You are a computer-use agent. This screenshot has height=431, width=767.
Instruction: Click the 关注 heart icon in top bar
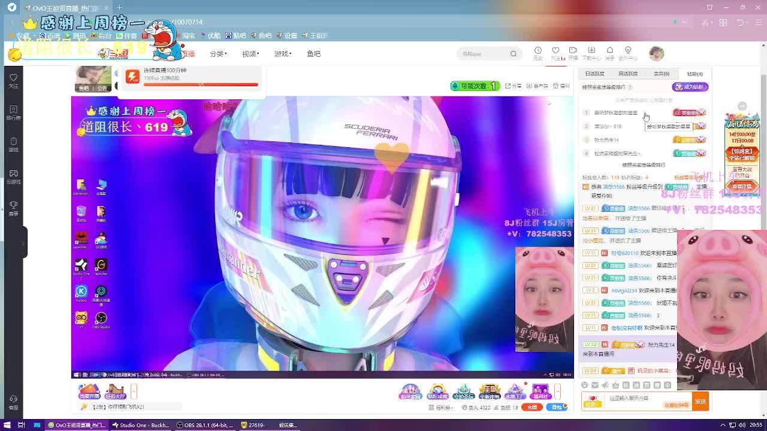[555, 52]
